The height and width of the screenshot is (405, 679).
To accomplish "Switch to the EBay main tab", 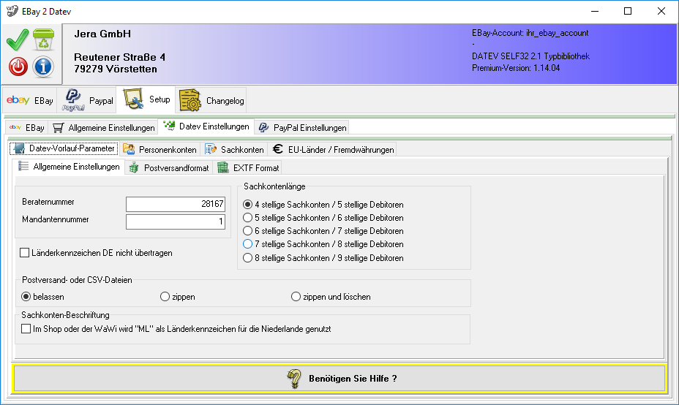I will 31,100.
